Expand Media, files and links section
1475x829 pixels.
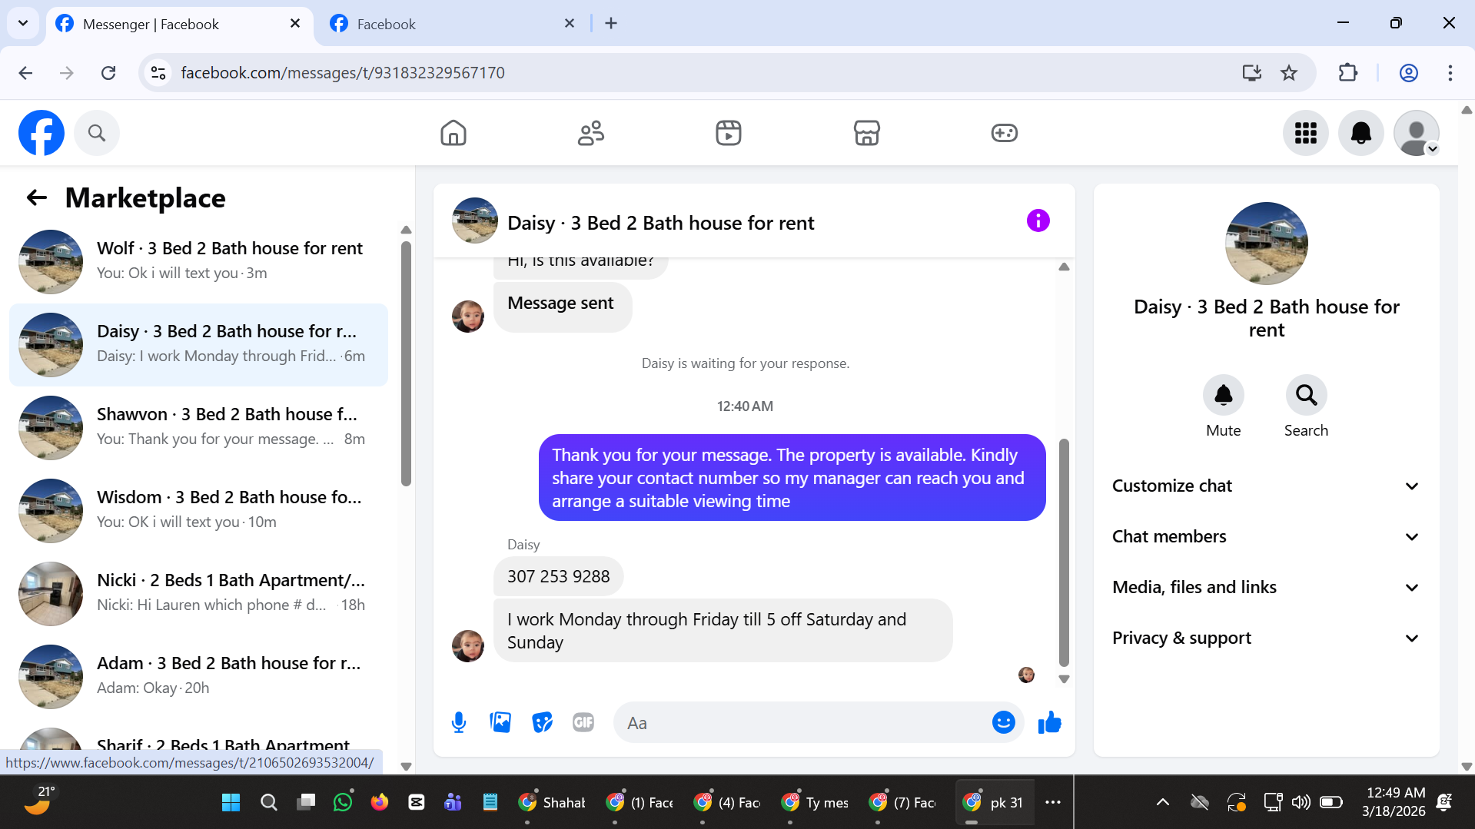click(1266, 587)
